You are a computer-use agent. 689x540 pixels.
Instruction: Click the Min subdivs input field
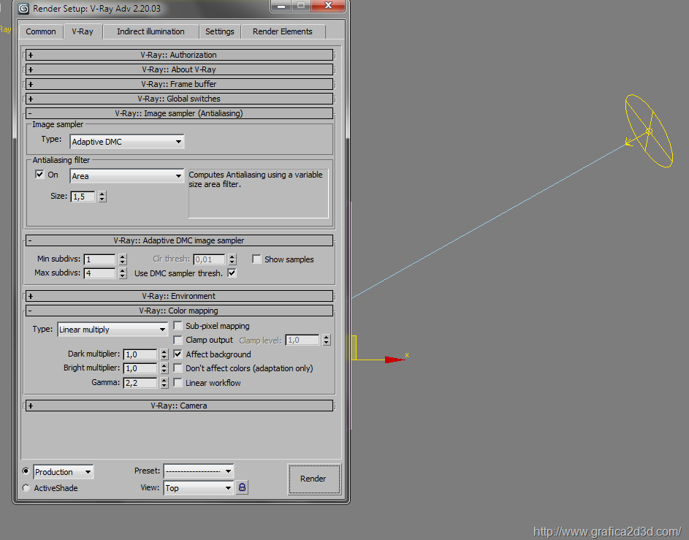100,259
